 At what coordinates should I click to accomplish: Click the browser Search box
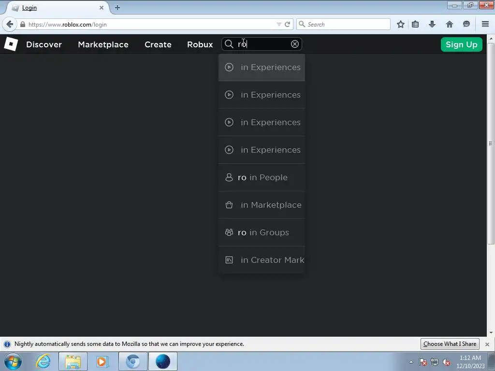(343, 24)
